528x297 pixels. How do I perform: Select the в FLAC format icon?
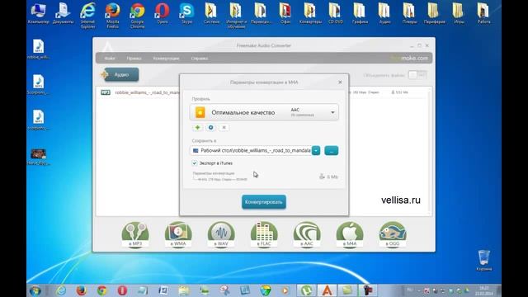tap(264, 234)
